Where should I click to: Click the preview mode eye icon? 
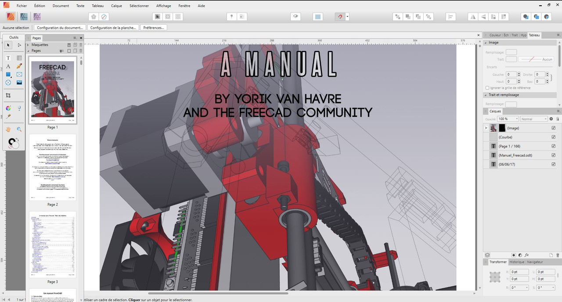296,17
